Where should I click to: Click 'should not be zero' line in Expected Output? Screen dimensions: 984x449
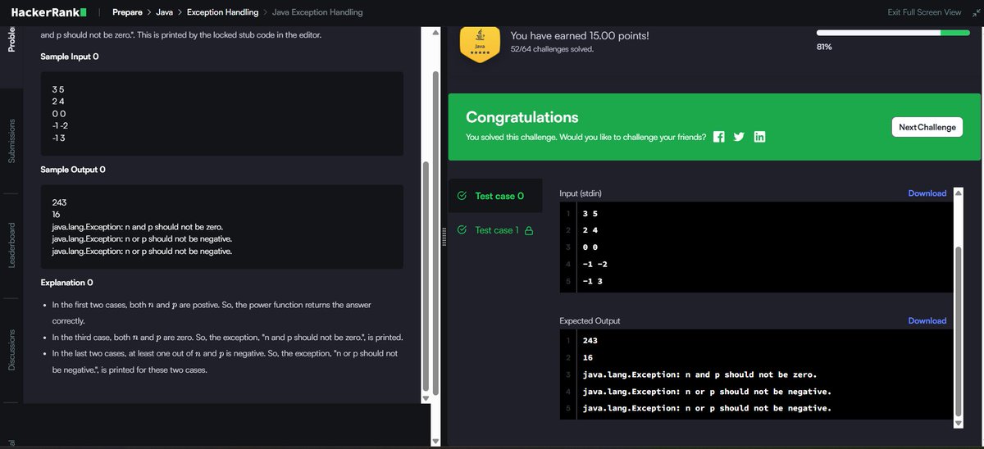point(699,374)
